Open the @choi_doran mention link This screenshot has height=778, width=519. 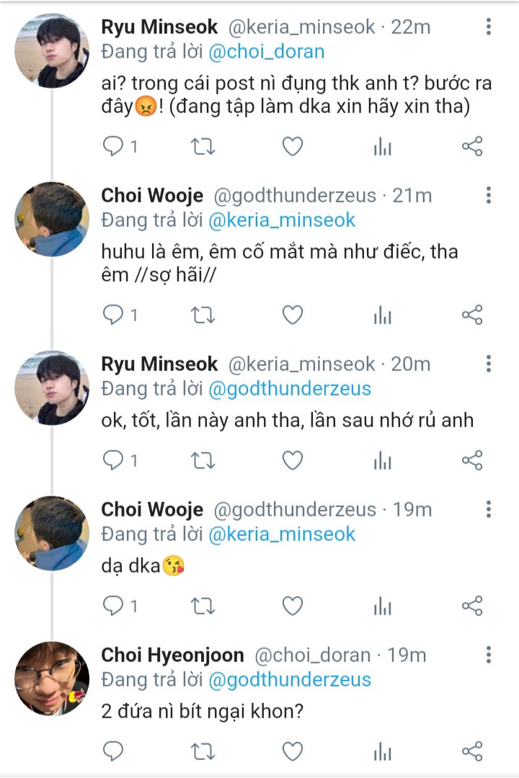coord(266,52)
